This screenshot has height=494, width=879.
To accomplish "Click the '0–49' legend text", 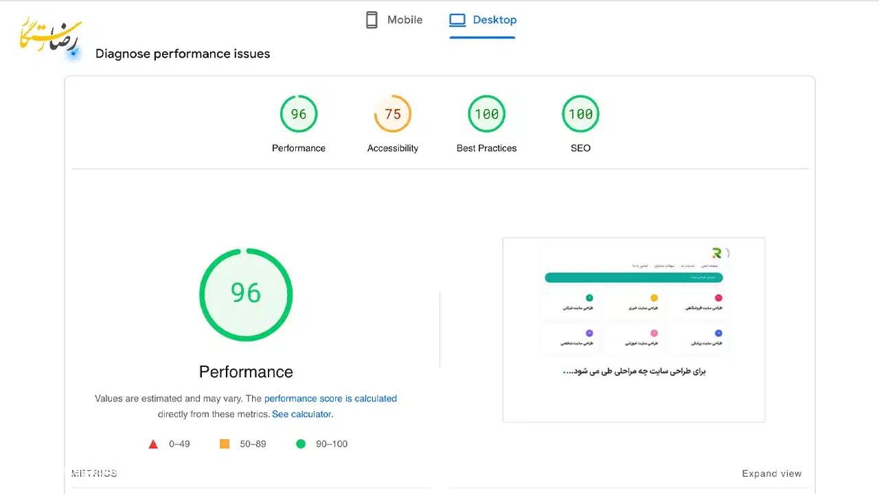I will [x=179, y=444].
